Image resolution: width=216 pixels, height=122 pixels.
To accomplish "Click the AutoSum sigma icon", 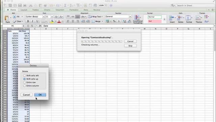I will click(65, 5).
